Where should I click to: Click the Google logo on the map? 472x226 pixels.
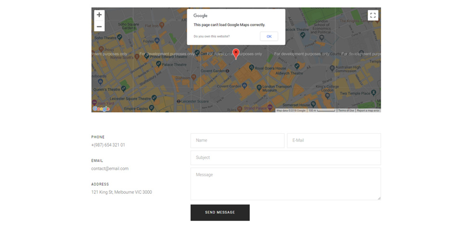pyautogui.click(x=101, y=109)
